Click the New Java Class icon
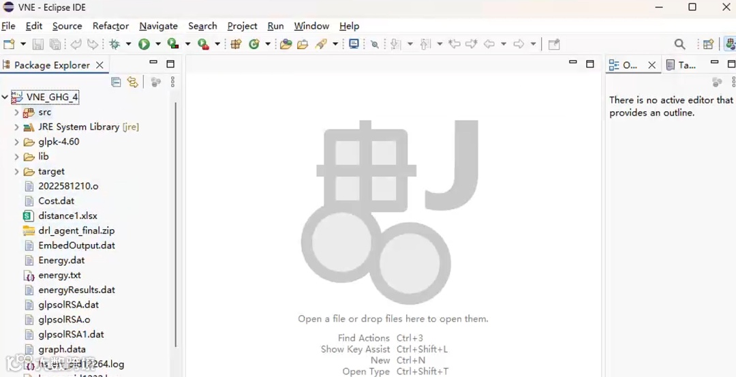 (254, 44)
